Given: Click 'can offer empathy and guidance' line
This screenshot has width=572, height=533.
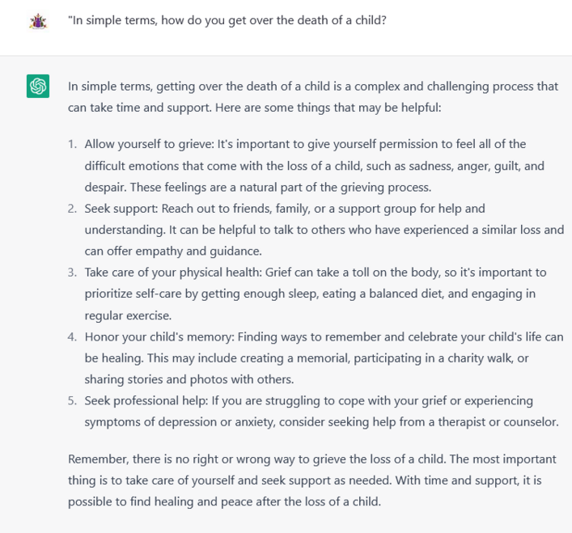Looking at the screenshot, I should pos(173,252).
